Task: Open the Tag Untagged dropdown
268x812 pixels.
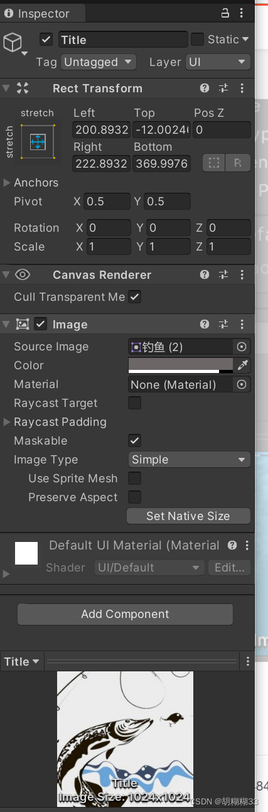Action: click(99, 62)
